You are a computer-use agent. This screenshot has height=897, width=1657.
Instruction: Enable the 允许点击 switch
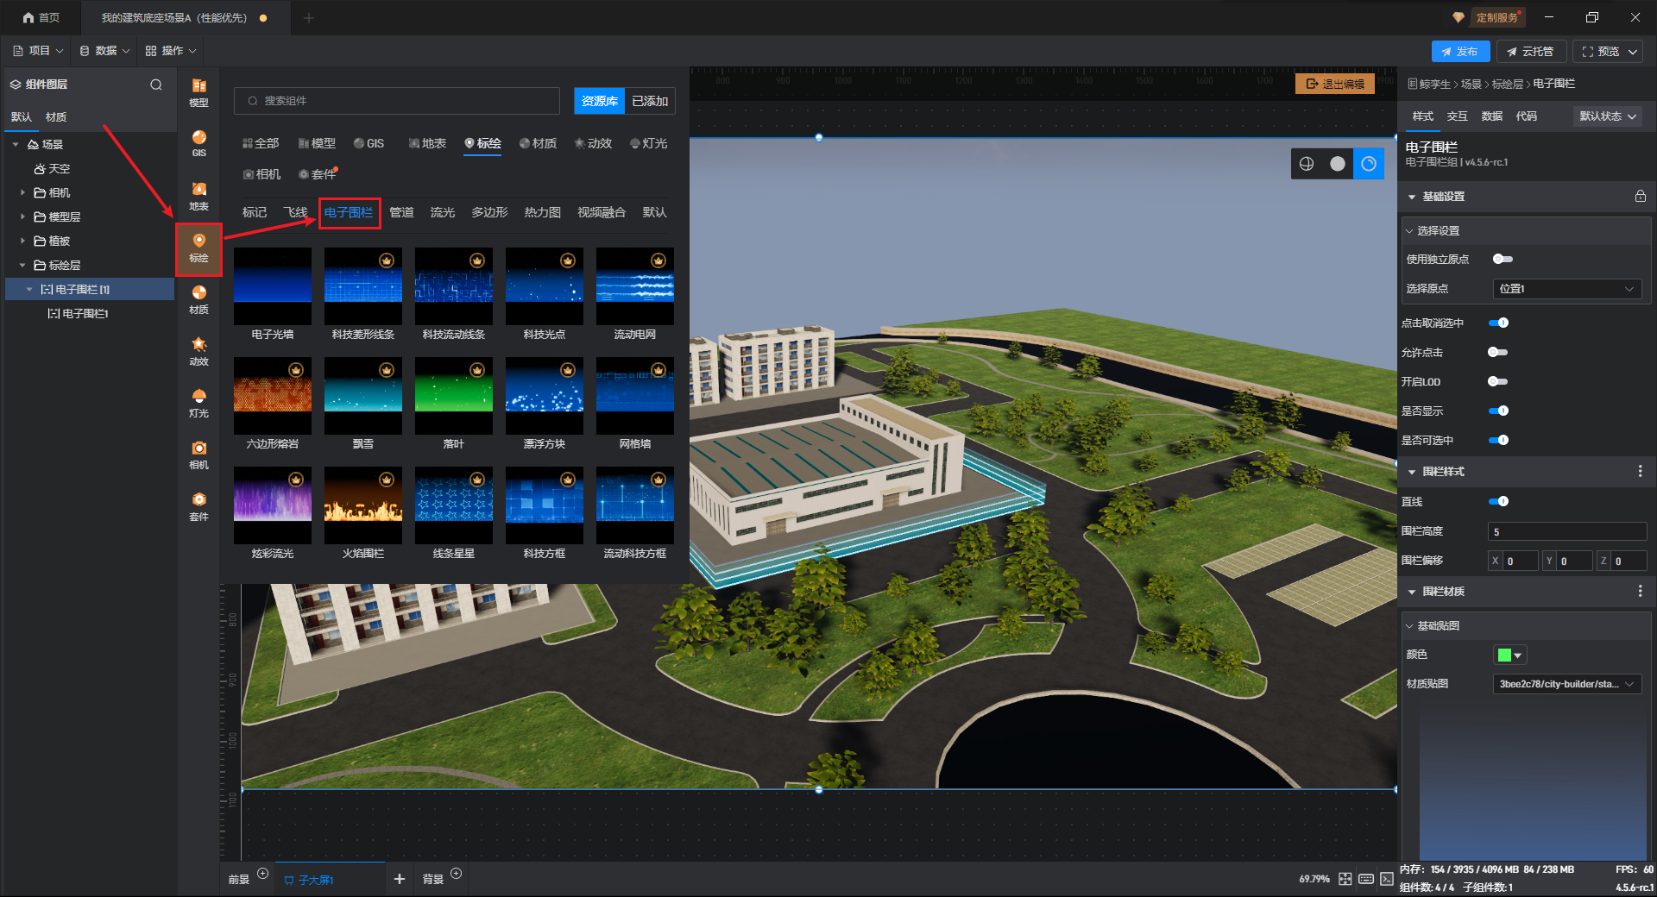pos(1497,353)
